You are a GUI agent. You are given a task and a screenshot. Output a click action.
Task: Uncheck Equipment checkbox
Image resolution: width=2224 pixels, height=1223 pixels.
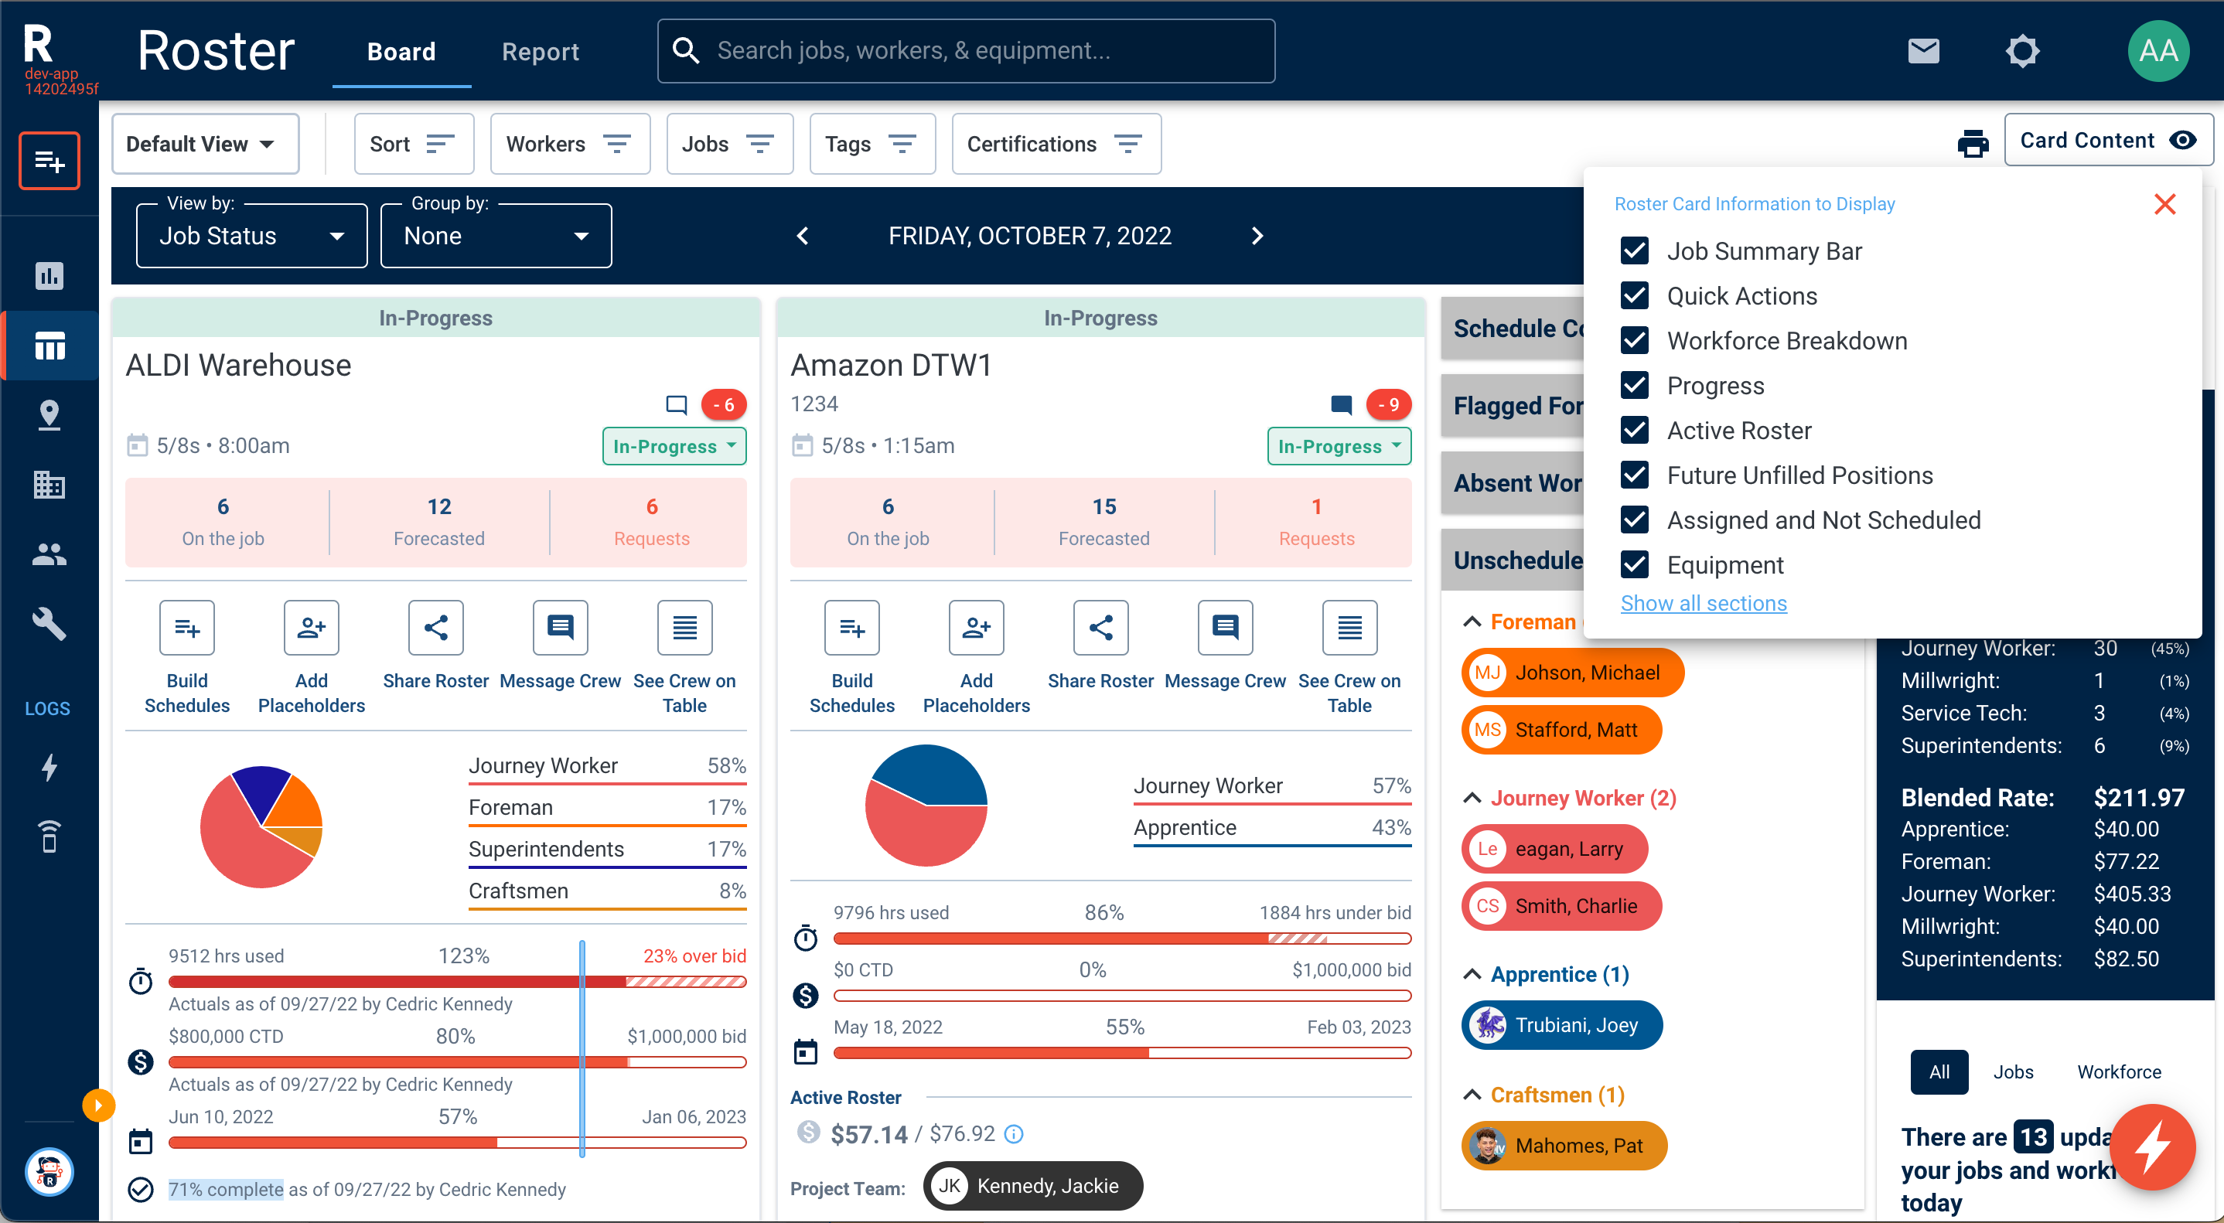[x=1633, y=565]
